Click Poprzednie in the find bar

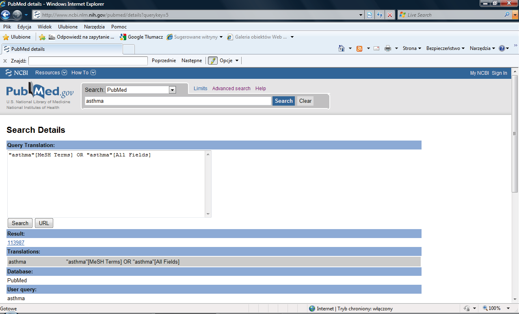coord(164,61)
